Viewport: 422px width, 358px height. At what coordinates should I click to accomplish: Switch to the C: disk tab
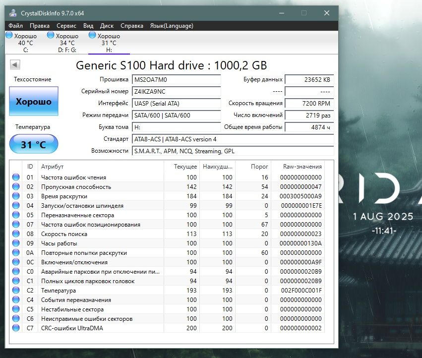coord(26,43)
